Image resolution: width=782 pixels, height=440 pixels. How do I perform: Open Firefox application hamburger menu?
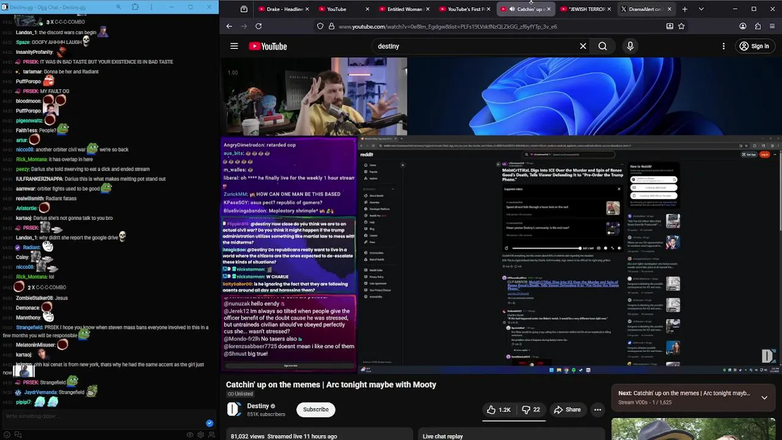pyautogui.click(x=773, y=26)
